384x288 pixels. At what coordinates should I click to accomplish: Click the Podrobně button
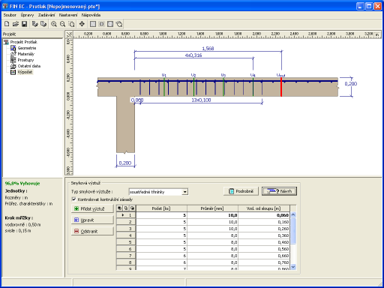click(241, 191)
